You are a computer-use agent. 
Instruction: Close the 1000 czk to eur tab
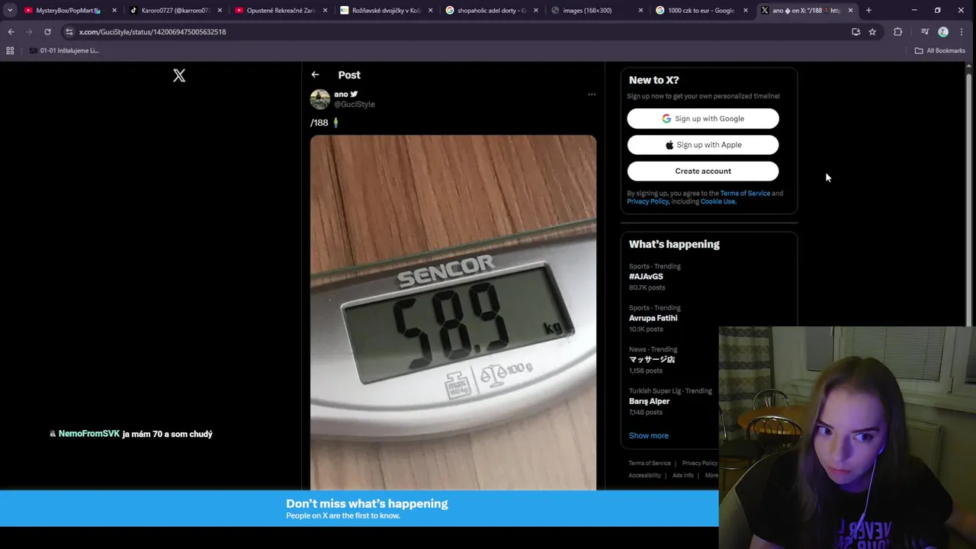746,11
